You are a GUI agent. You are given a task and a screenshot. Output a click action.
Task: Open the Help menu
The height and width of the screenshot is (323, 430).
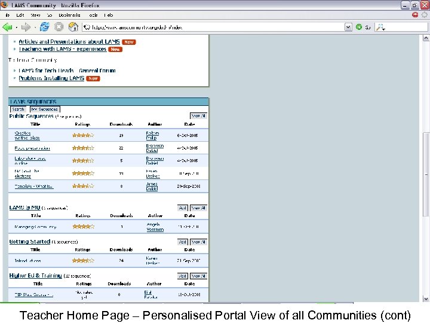tap(109, 15)
